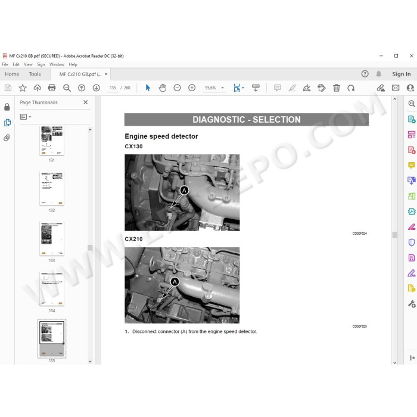Save the file with the floppy icon
The height and width of the screenshot is (417, 417).
(8, 88)
